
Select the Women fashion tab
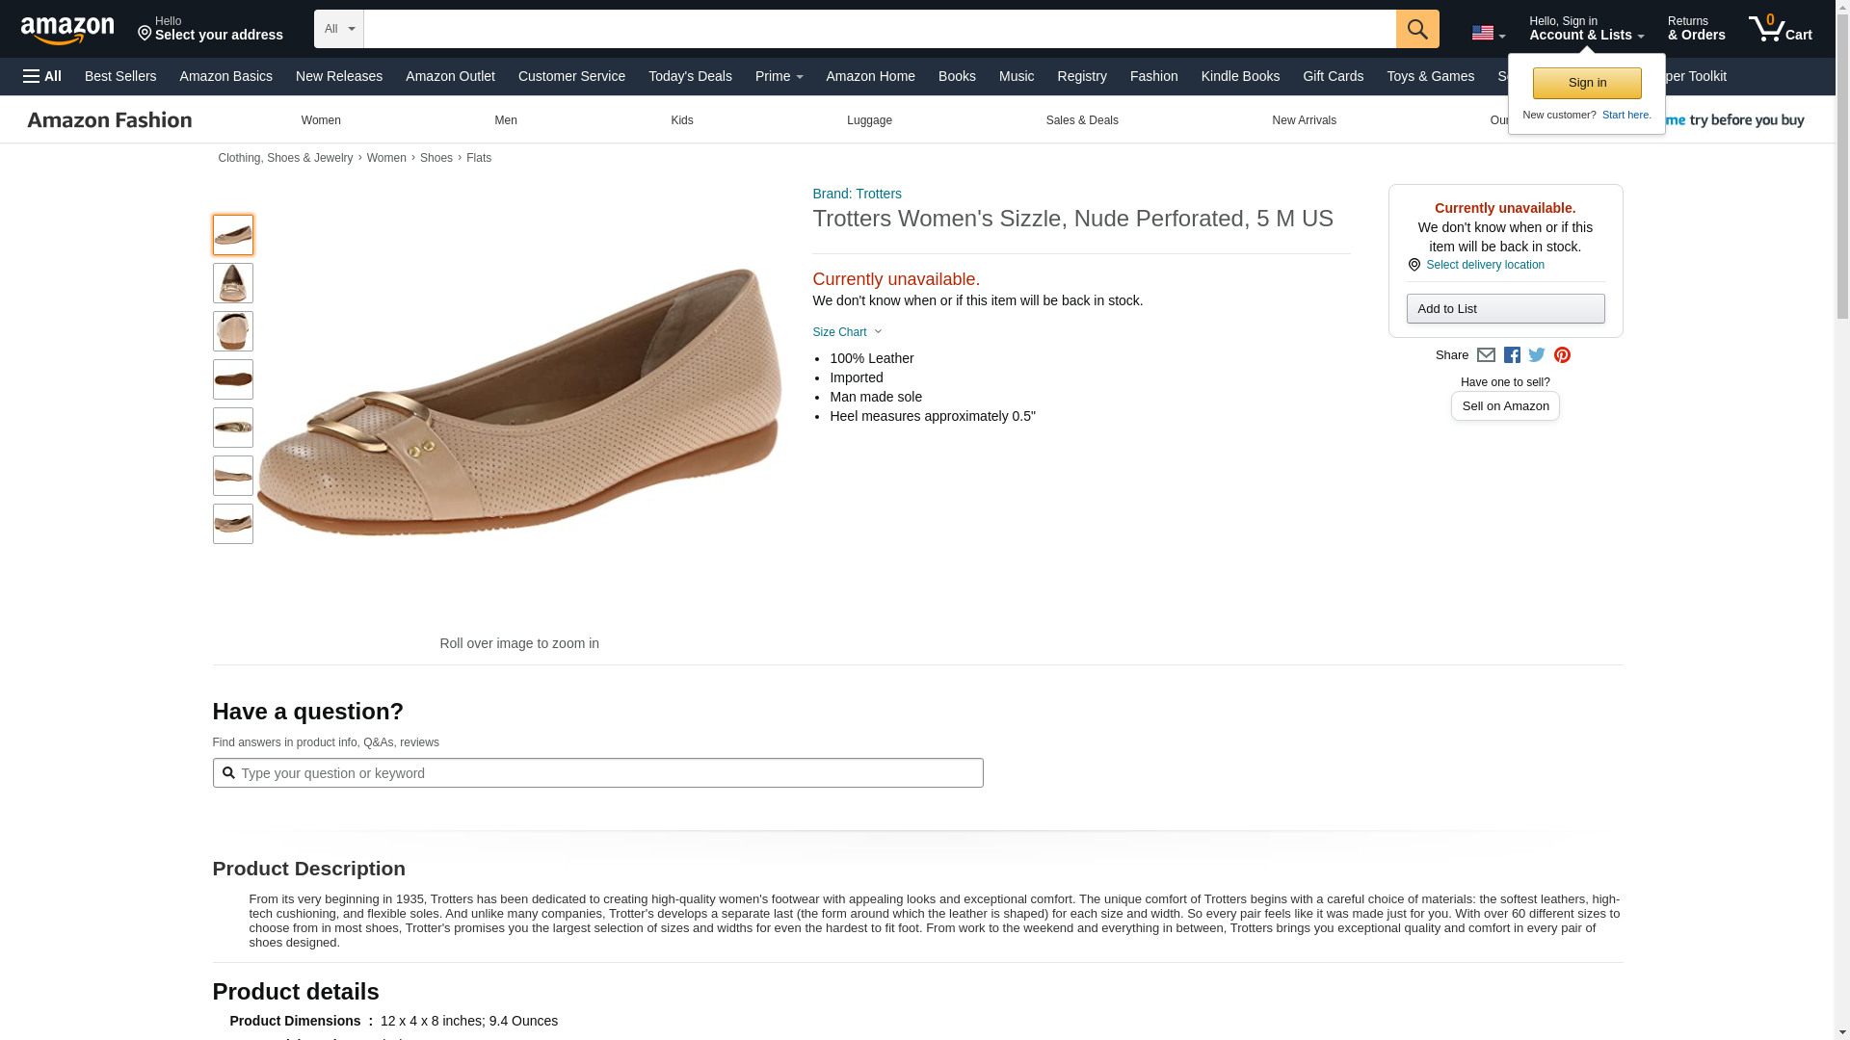click(x=321, y=120)
